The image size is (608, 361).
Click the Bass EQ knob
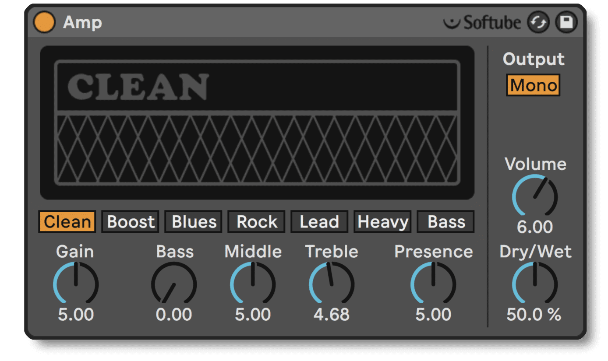point(174,284)
